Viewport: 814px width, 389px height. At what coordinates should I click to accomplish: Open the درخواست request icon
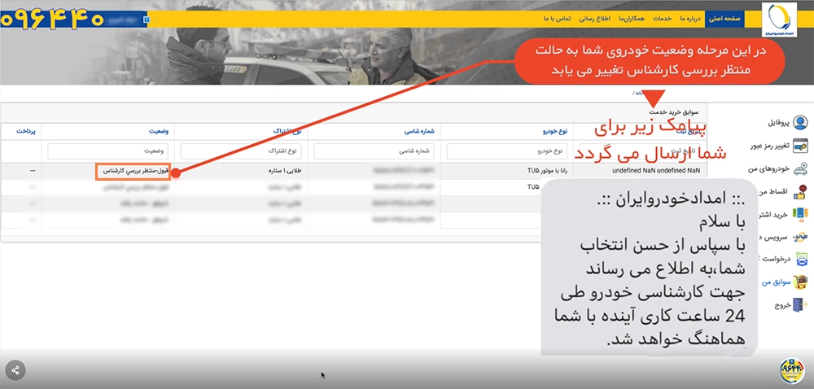pos(800,260)
